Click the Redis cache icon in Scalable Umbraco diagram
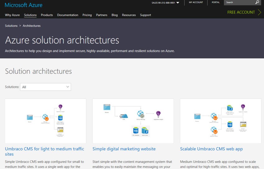 pyautogui.click(x=230, y=108)
